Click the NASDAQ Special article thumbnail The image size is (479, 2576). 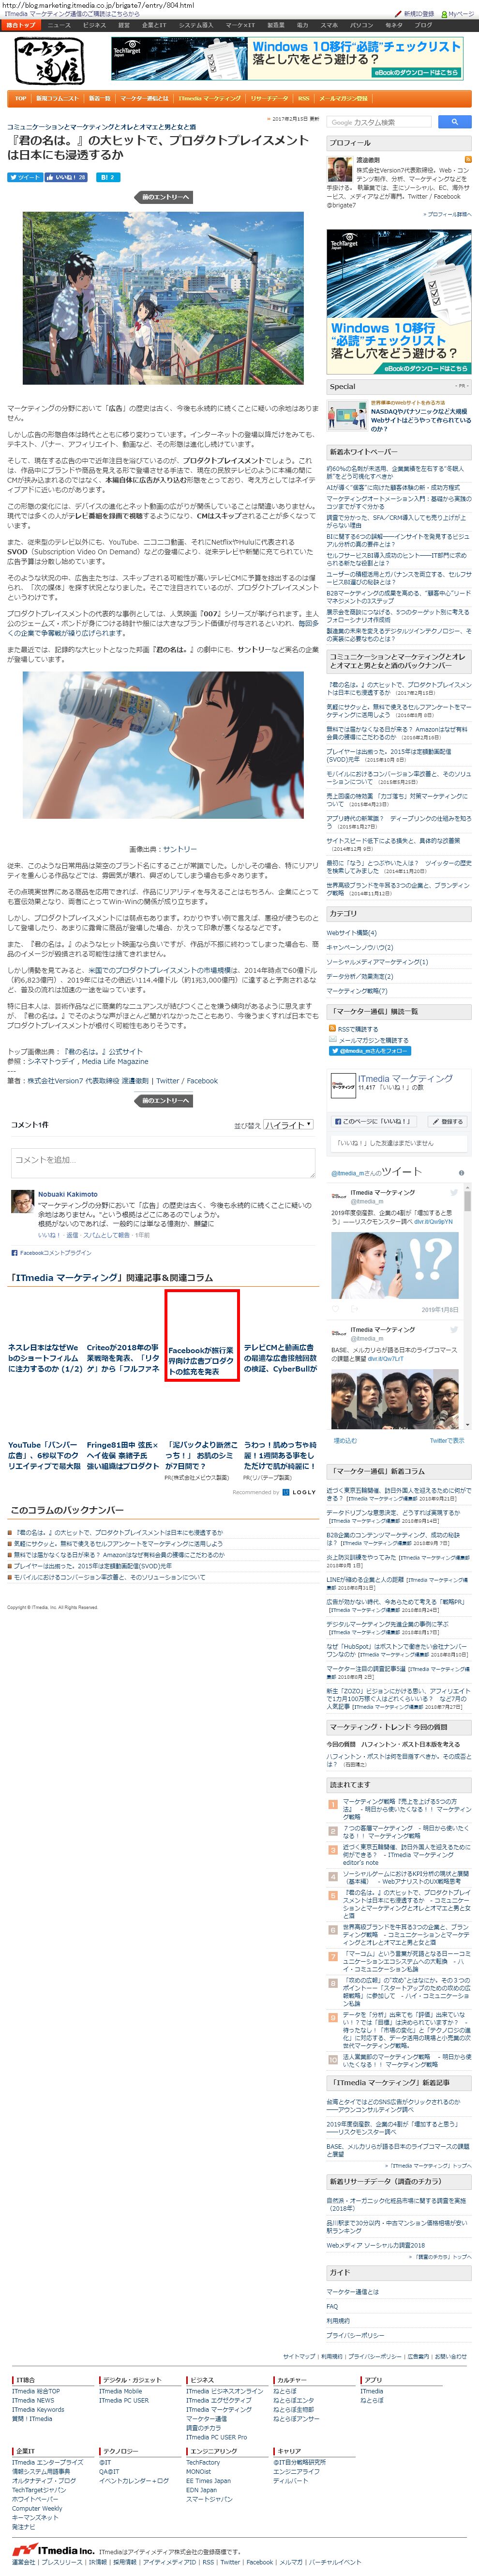pos(346,415)
